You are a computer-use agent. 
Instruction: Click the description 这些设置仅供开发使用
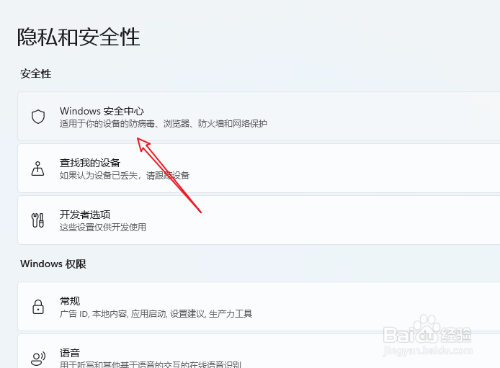point(103,228)
